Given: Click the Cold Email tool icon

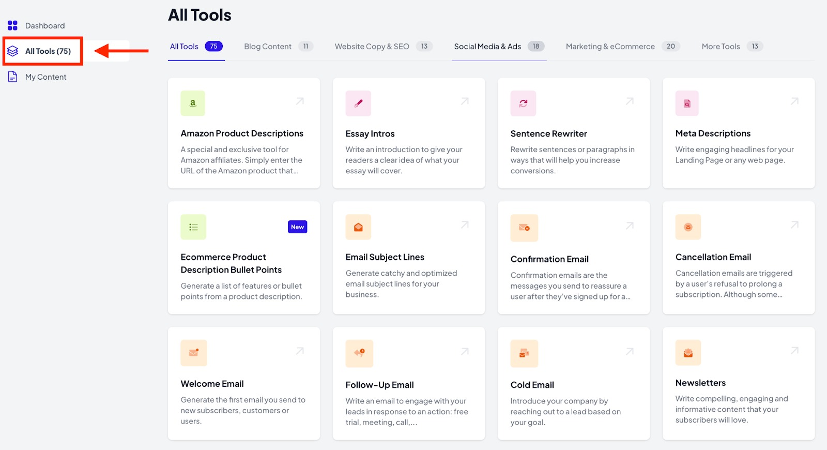Looking at the screenshot, I should point(524,353).
